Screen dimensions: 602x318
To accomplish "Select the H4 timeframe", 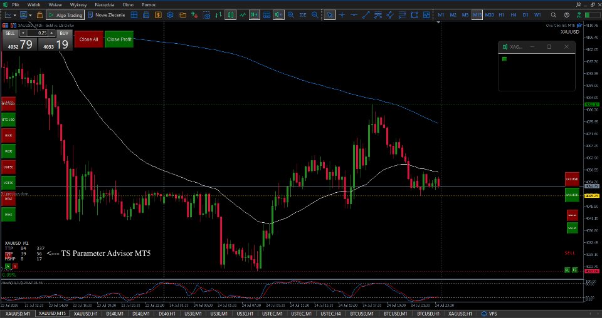I will pos(514,15).
